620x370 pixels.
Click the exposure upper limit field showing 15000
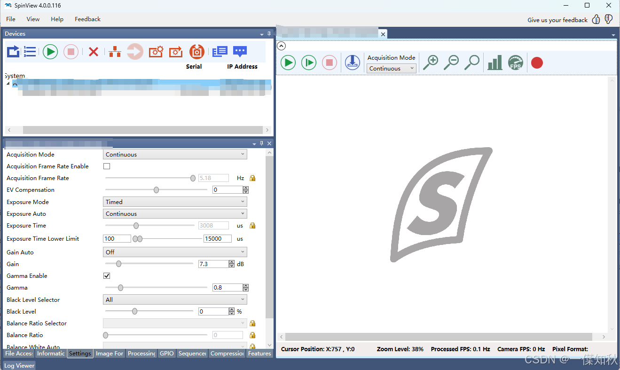pyautogui.click(x=217, y=239)
